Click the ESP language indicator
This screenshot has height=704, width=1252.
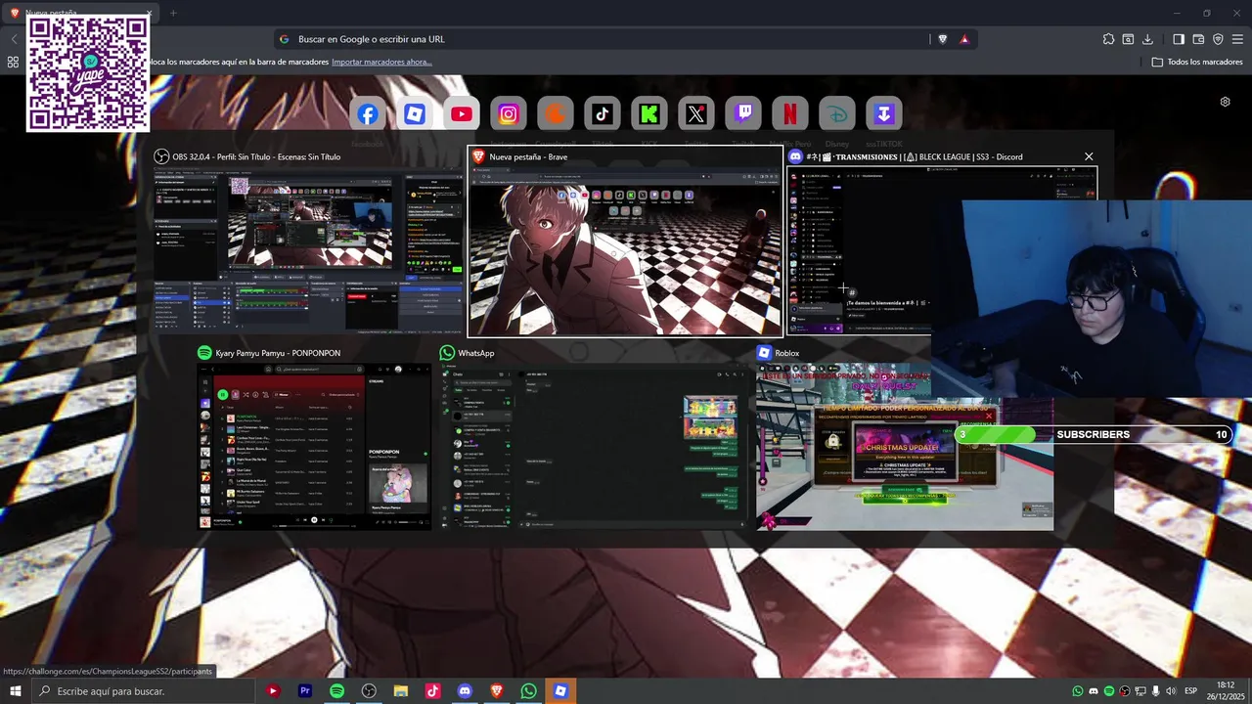1191,691
